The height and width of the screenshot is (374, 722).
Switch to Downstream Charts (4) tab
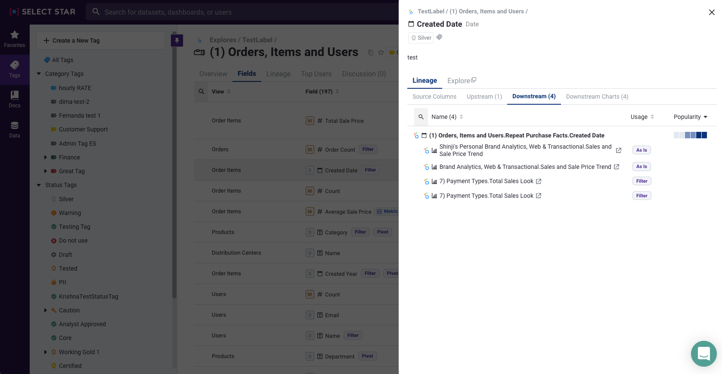(x=597, y=97)
